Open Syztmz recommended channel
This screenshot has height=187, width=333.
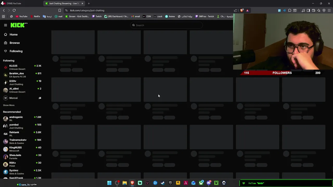tap(22, 172)
